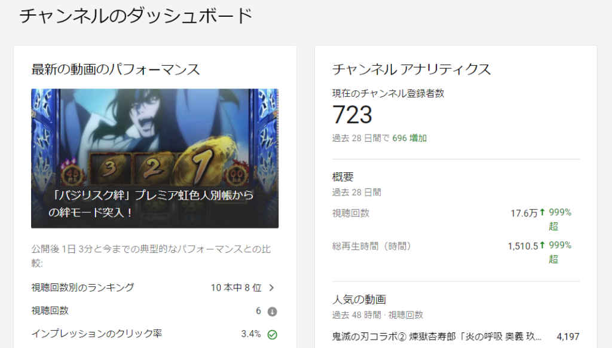612x348 pixels.
Task: Click the green checkmark icon beside 3.4%
Action: click(x=272, y=334)
